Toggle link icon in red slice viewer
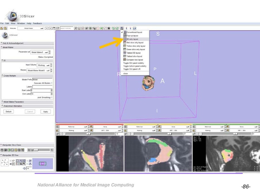This screenshot has height=195, width=260. 58,134
